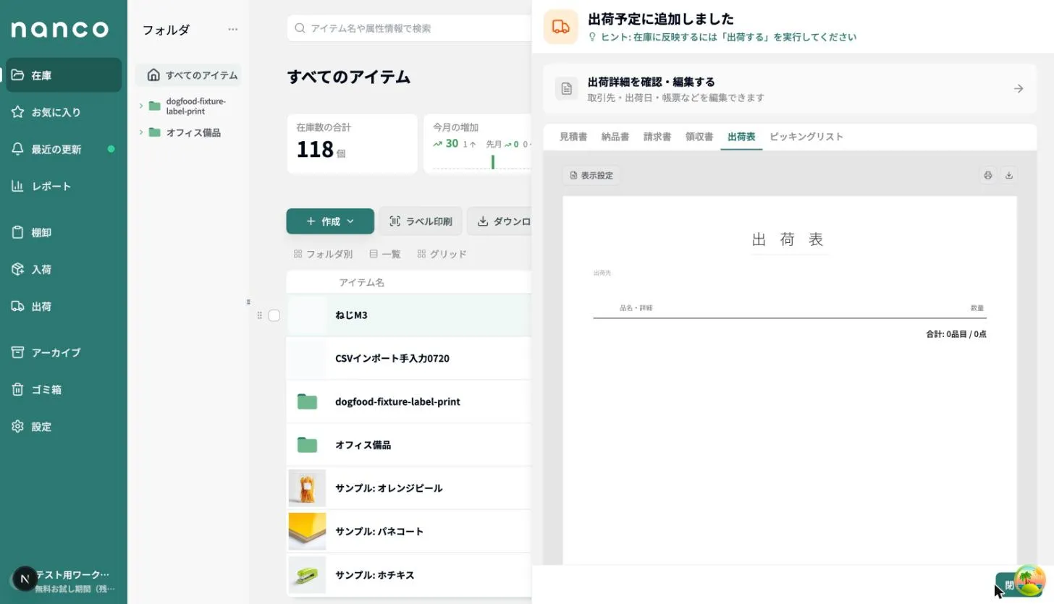Go to 棚卸 stocktaking page

click(64, 232)
